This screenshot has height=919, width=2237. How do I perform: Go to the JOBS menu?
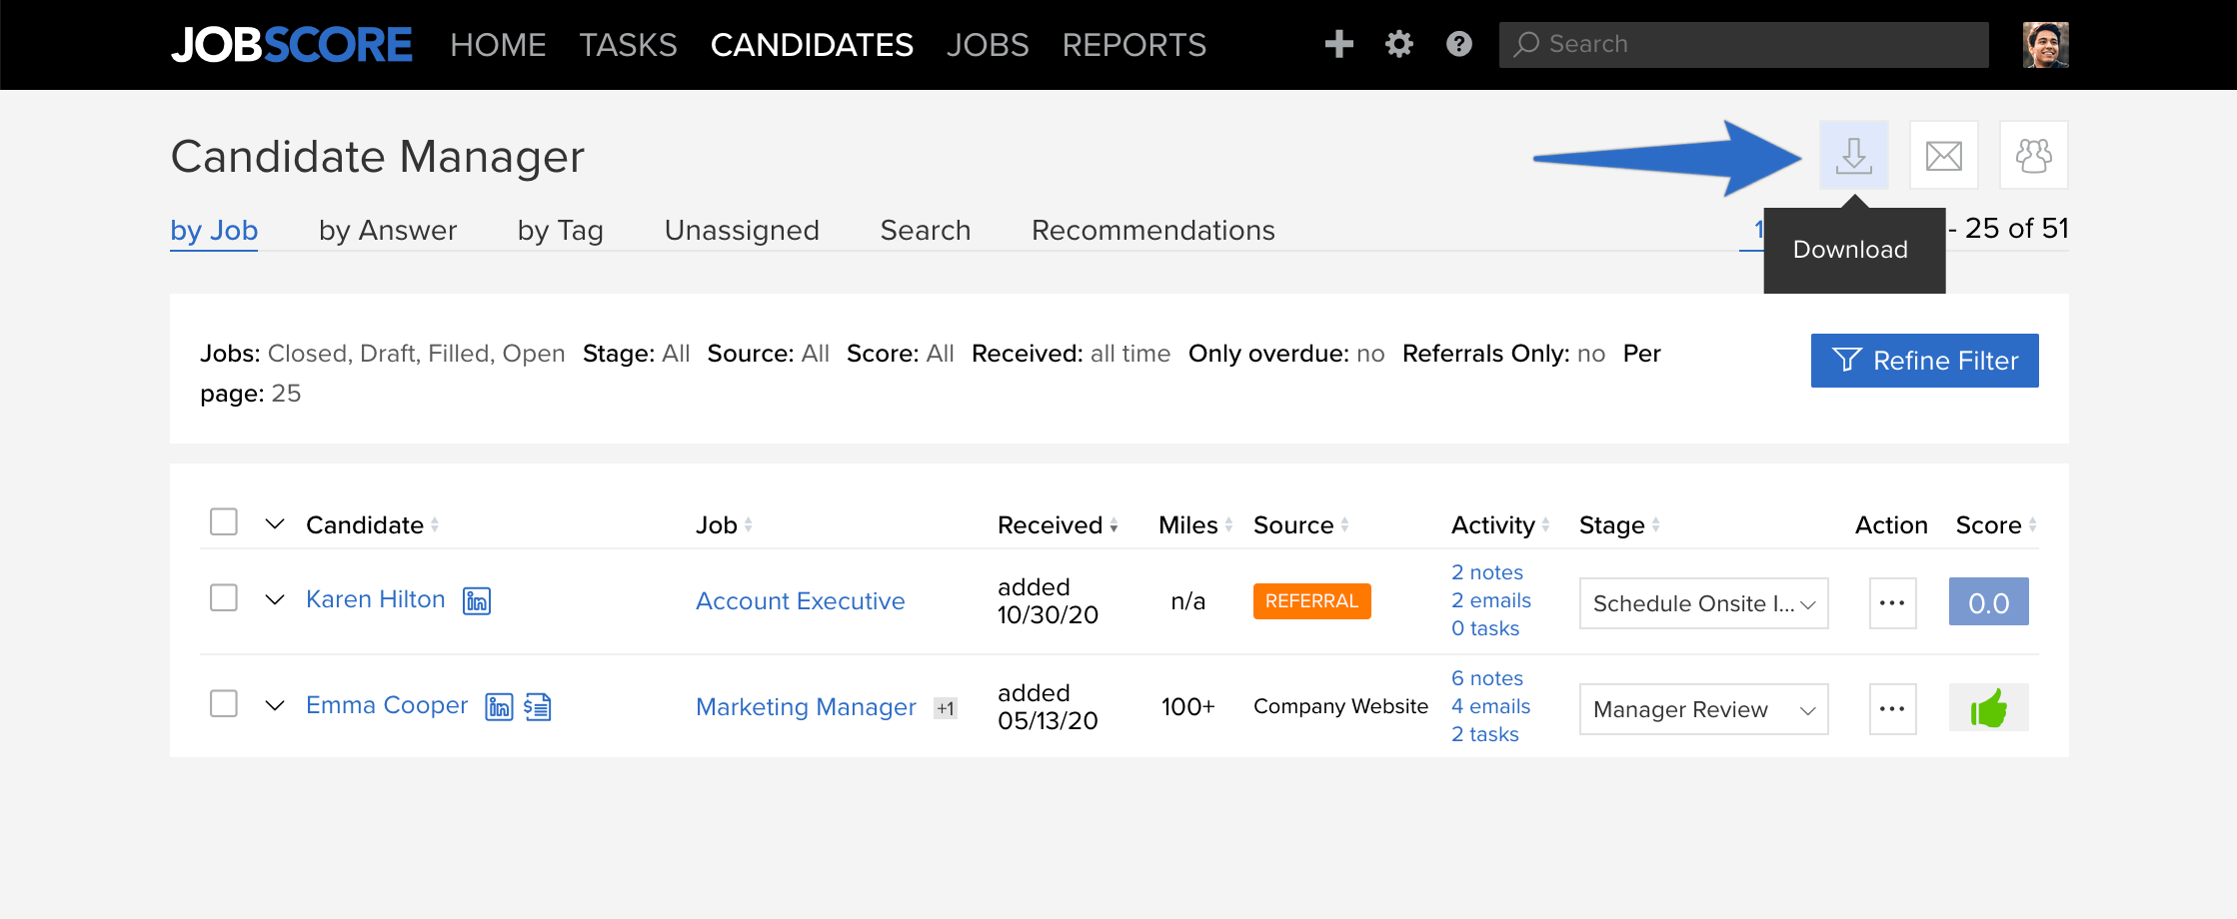click(988, 45)
